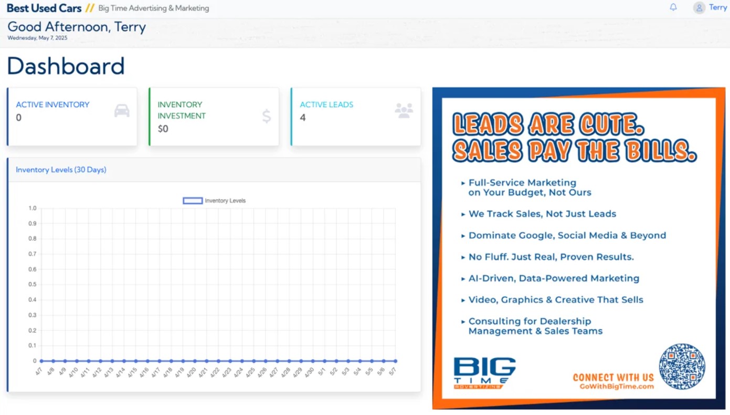Click No Fluff. Just Real, Proven Results bullet

point(551,257)
